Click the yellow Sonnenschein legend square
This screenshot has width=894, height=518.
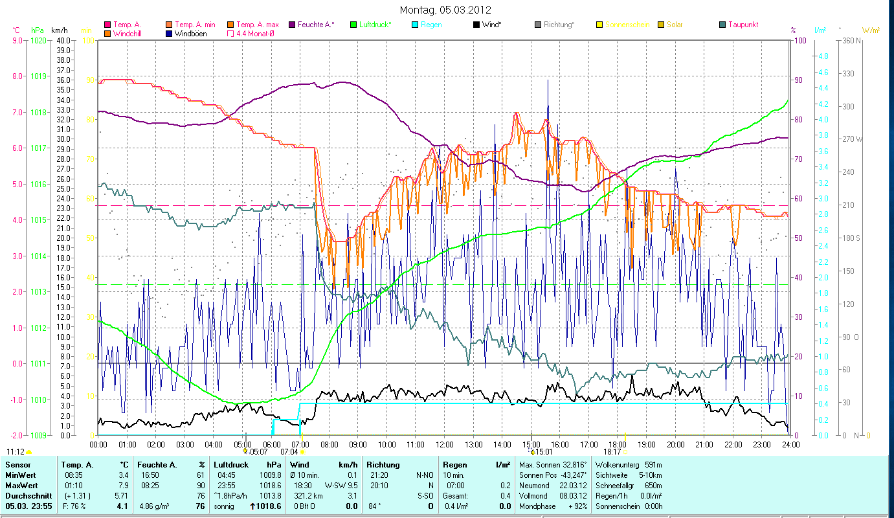point(599,25)
